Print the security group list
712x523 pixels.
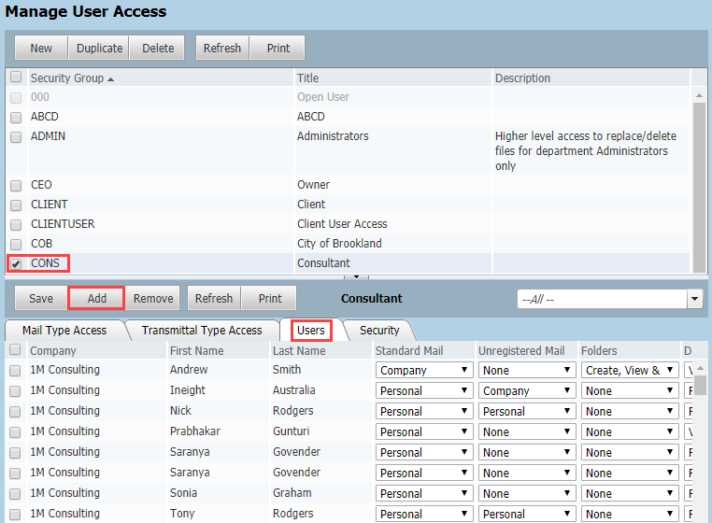(278, 49)
